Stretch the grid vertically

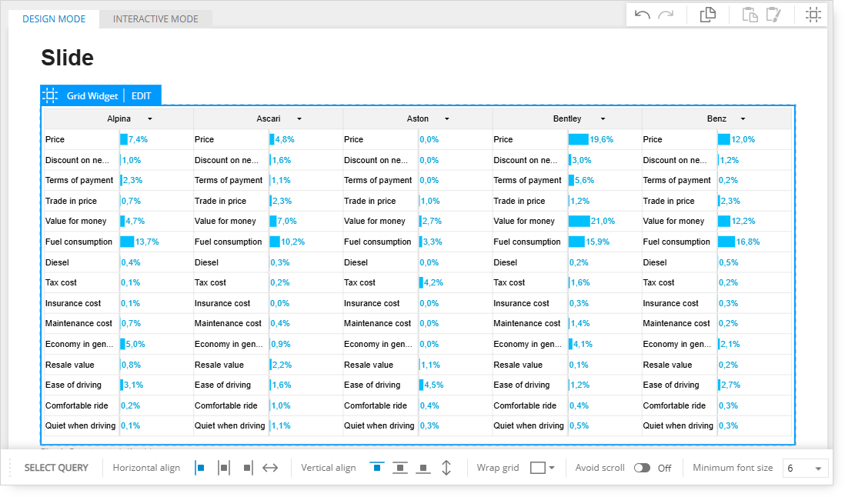446,468
